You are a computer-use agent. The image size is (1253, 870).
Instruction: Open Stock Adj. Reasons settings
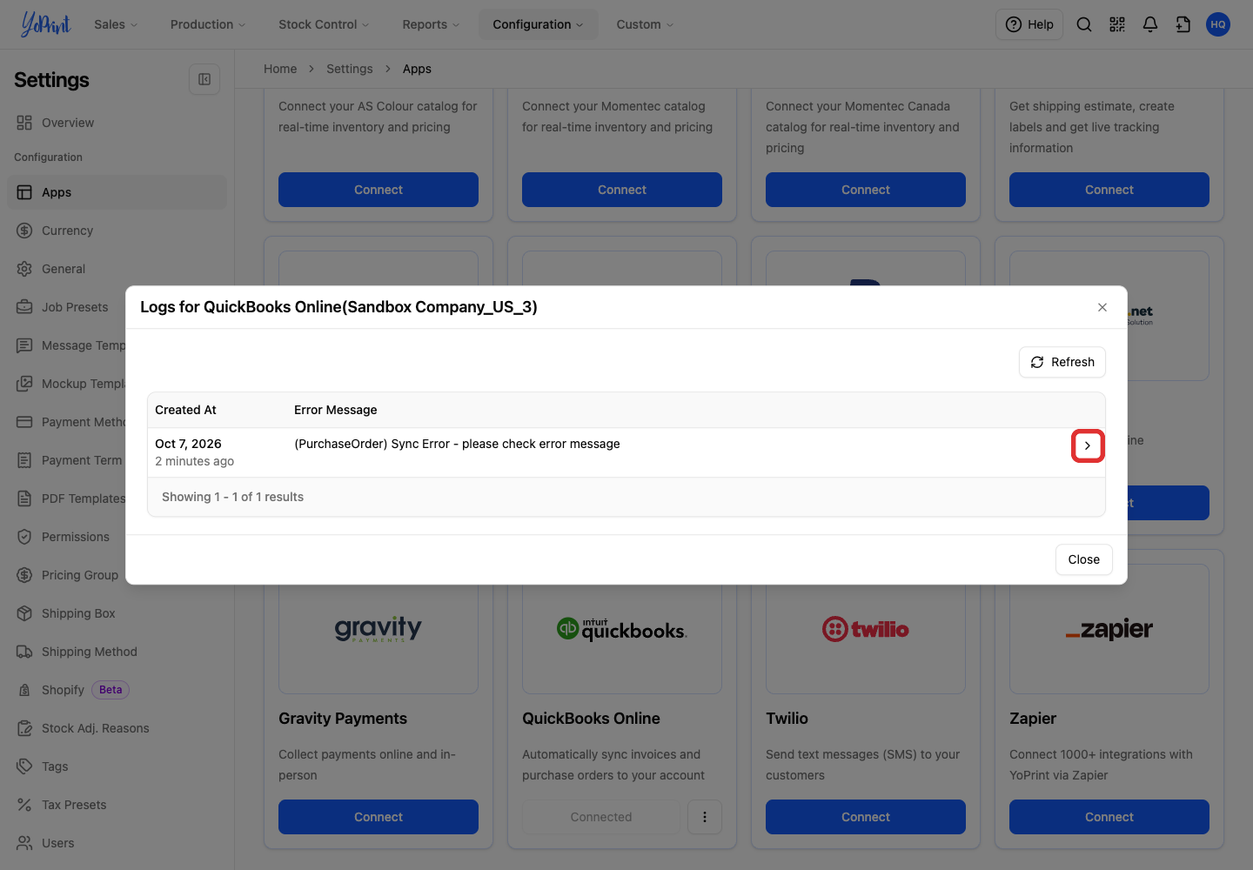(117, 728)
